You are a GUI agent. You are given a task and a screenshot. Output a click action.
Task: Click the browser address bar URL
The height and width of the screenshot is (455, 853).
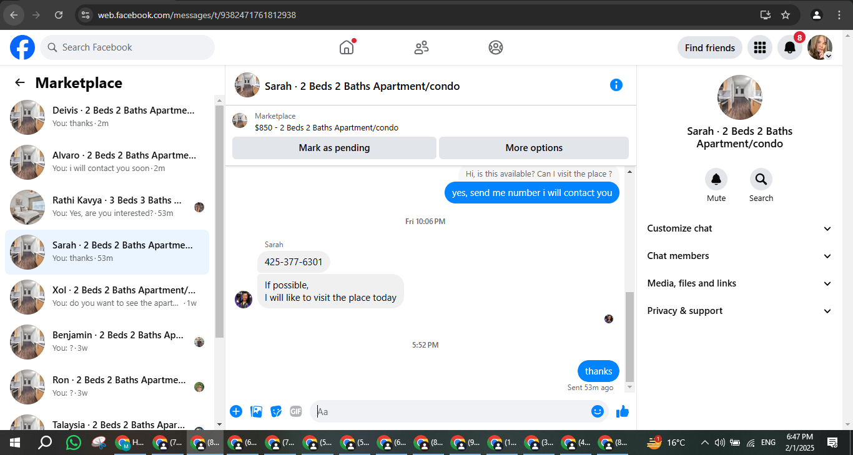click(x=197, y=15)
